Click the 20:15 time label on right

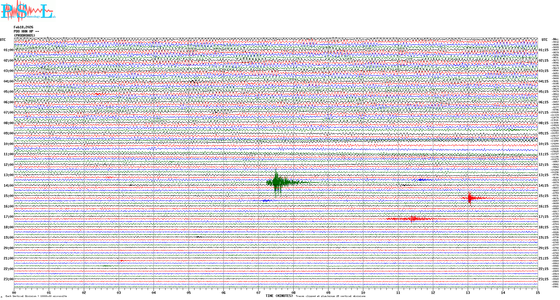543,248
